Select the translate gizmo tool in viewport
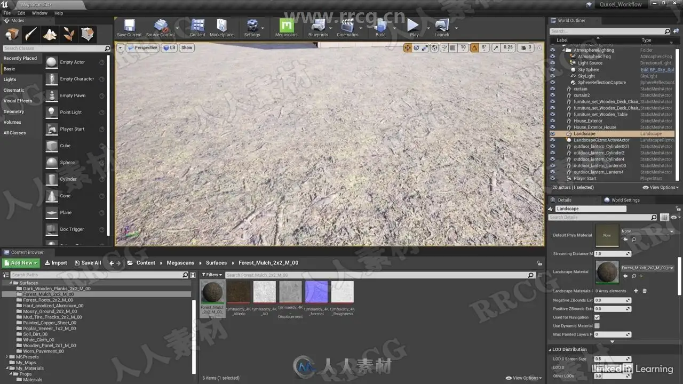Screen dimensions: 683x384 [x=408, y=47]
